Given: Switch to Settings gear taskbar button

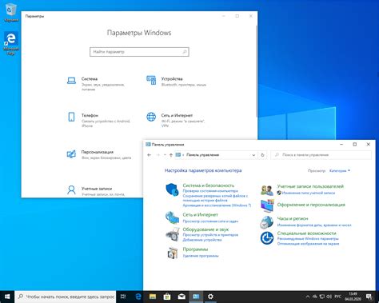Looking at the screenshot, I should coord(210,297).
